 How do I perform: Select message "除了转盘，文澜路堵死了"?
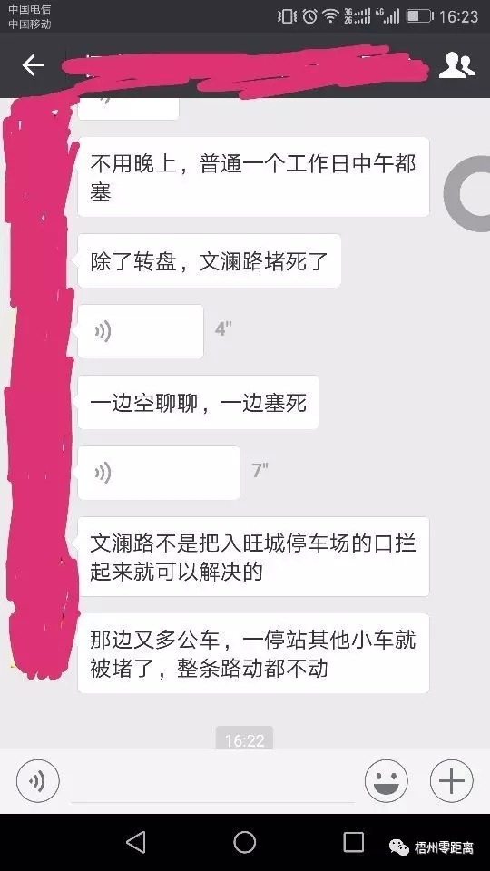(x=209, y=261)
